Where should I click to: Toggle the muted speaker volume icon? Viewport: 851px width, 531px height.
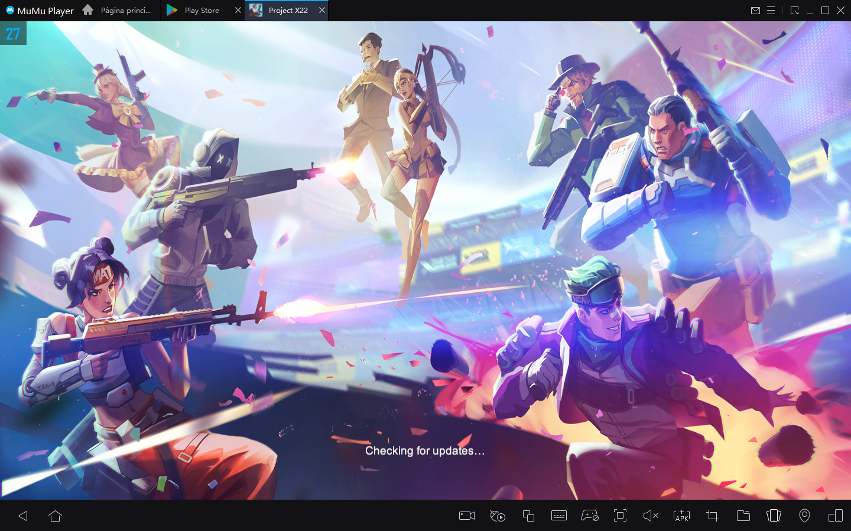pos(651,516)
